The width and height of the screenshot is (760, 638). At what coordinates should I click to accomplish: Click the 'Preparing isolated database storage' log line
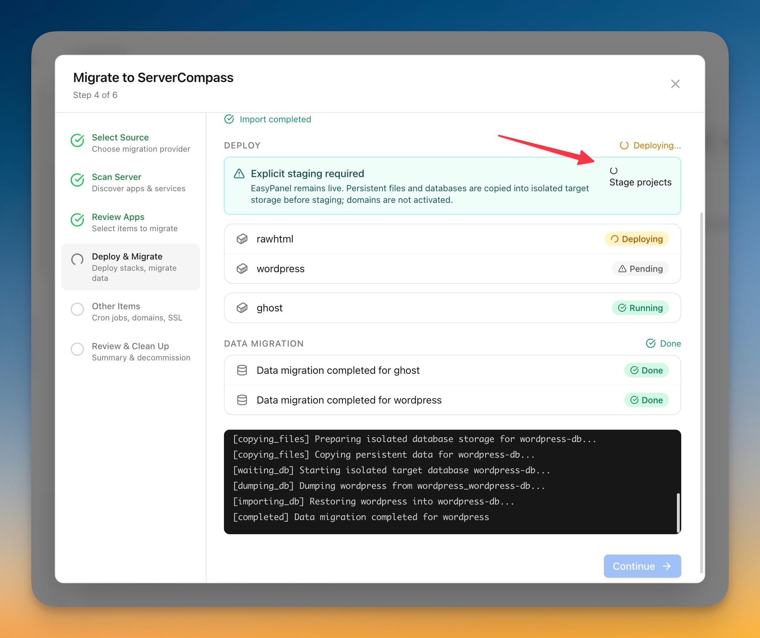click(x=414, y=439)
